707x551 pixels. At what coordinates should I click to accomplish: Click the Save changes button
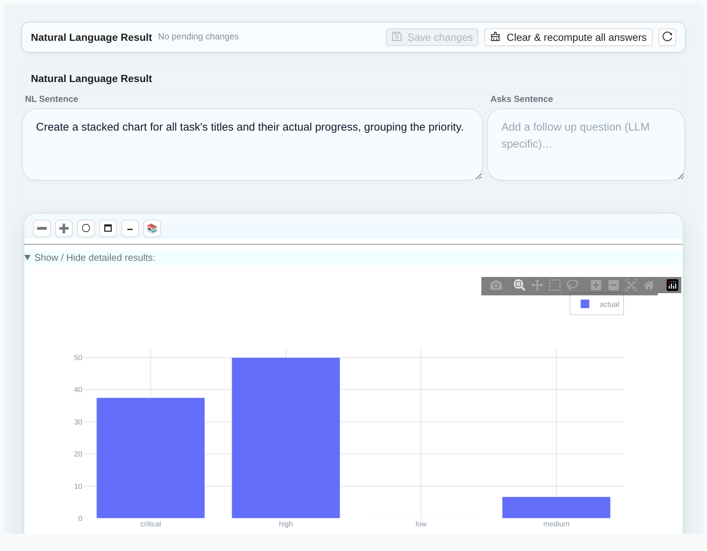point(432,37)
